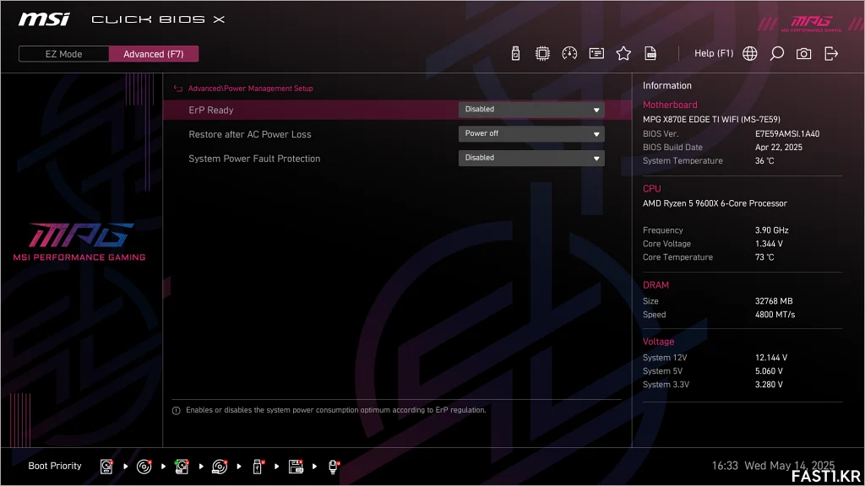Screen dimensions: 865x486
Task: Select the Advanced (F7) tab
Action: click(154, 54)
